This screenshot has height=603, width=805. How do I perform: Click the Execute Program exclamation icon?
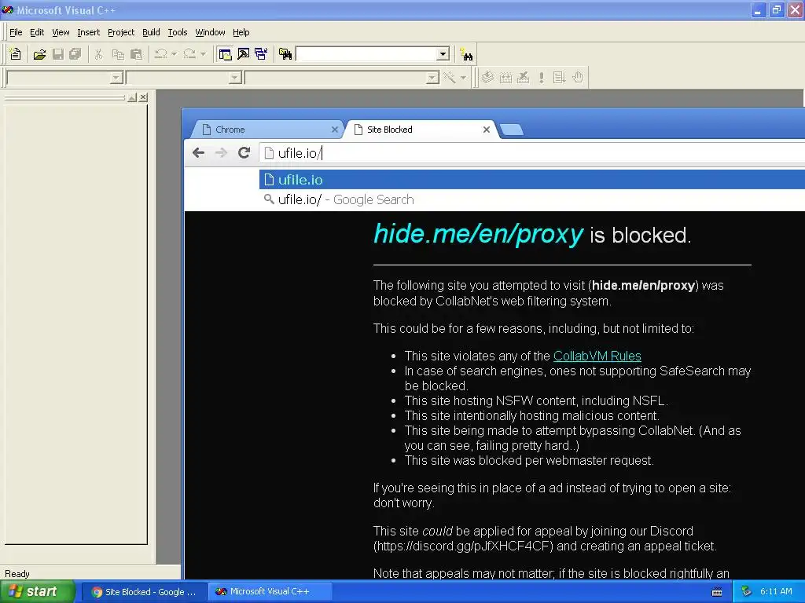(541, 78)
